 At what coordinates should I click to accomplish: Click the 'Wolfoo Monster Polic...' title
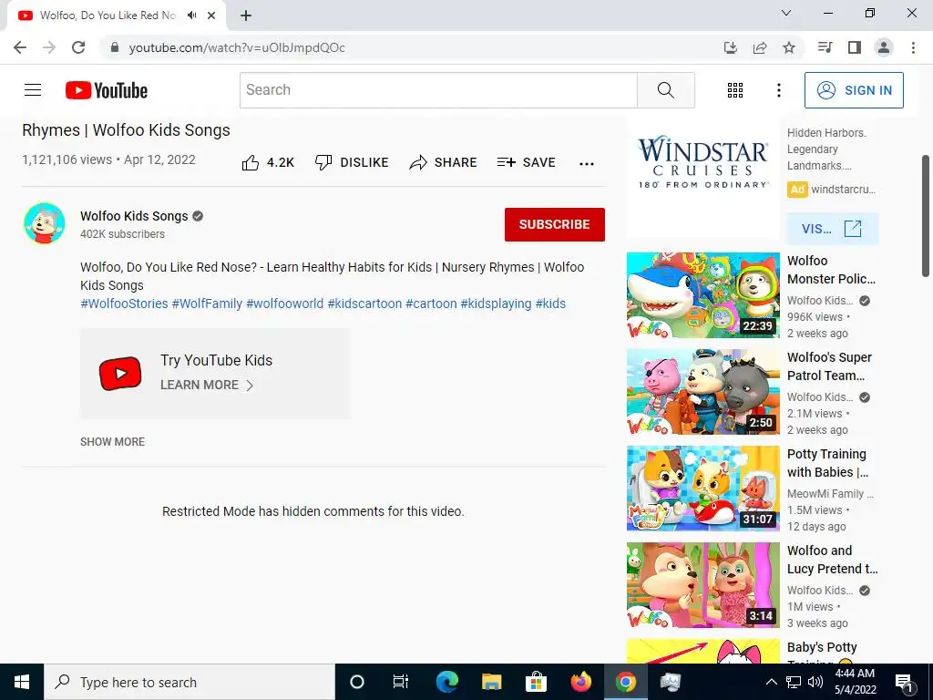pyautogui.click(x=831, y=270)
